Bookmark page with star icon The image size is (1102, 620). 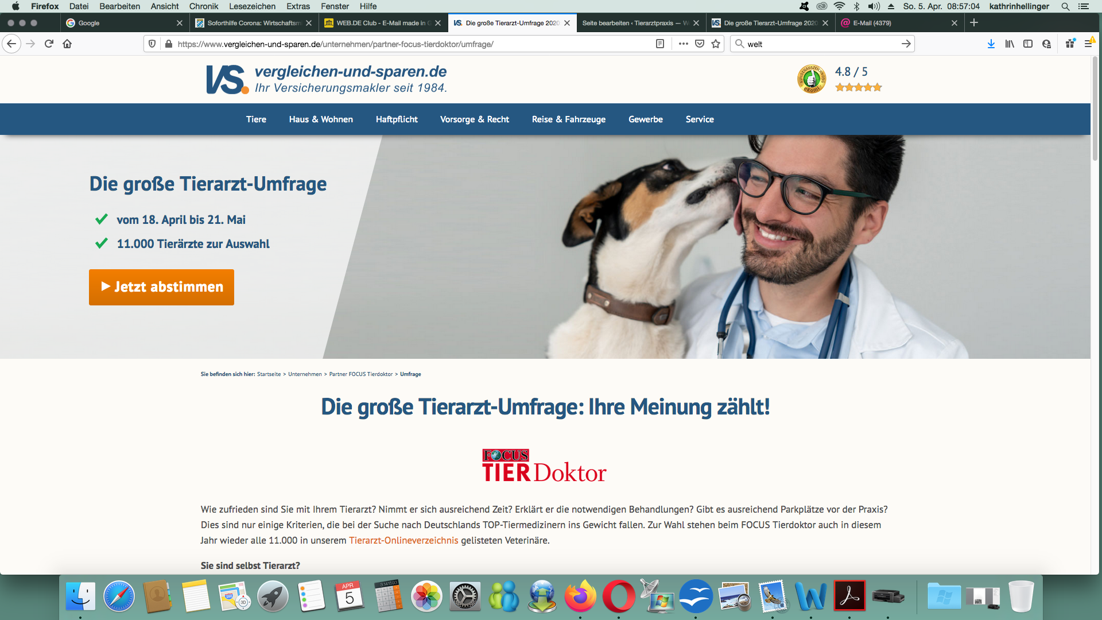(x=716, y=44)
